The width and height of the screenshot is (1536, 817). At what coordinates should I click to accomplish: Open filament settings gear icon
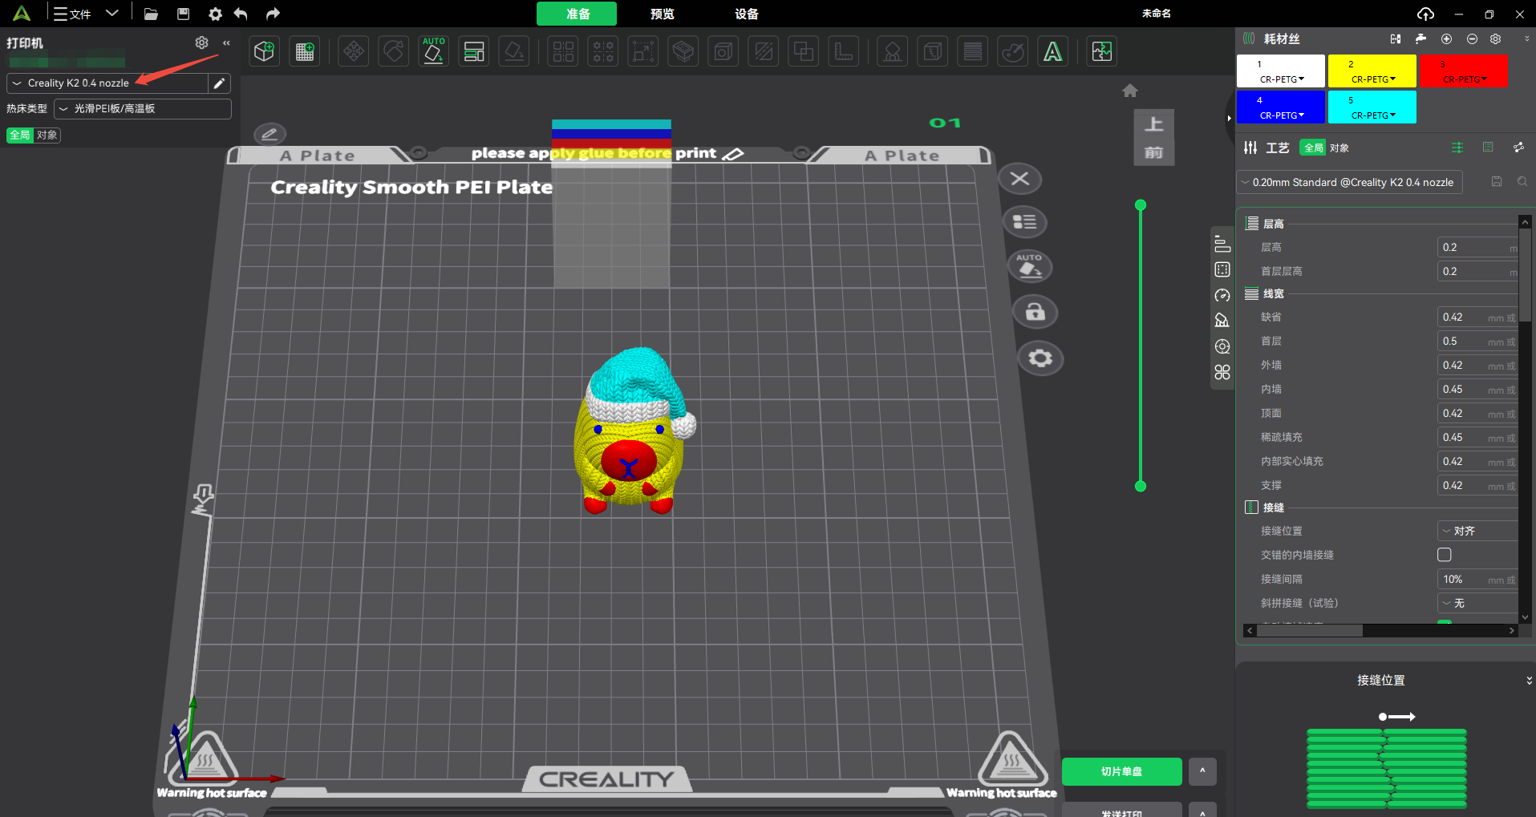pyautogui.click(x=1496, y=38)
